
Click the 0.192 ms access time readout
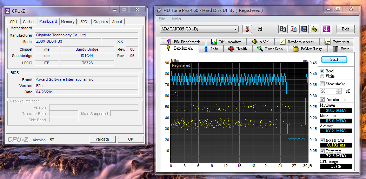pyautogui.click(x=336, y=145)
